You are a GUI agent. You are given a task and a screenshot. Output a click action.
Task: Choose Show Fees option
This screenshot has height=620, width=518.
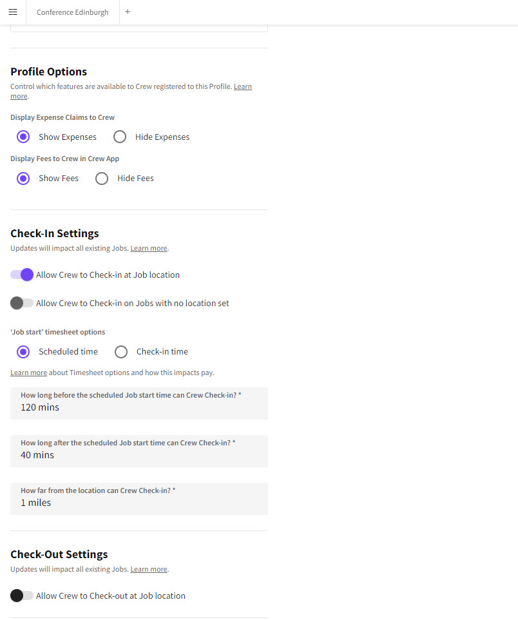pyautogui.click(x=23, y=179)
